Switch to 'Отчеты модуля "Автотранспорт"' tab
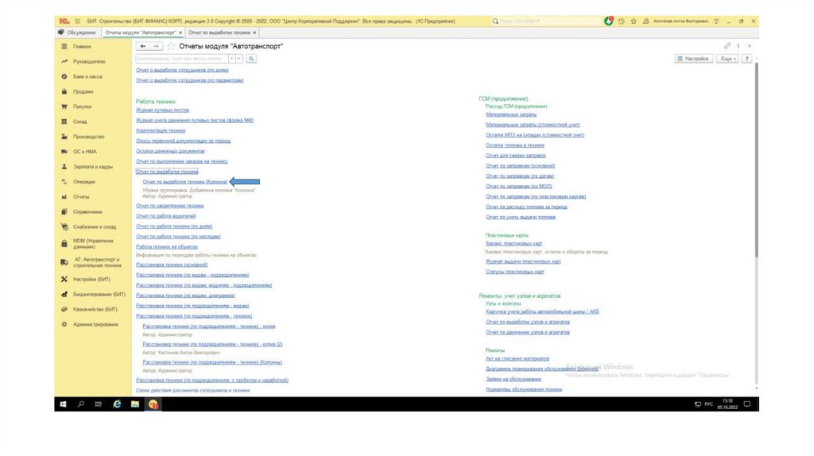 pos(140,33)
